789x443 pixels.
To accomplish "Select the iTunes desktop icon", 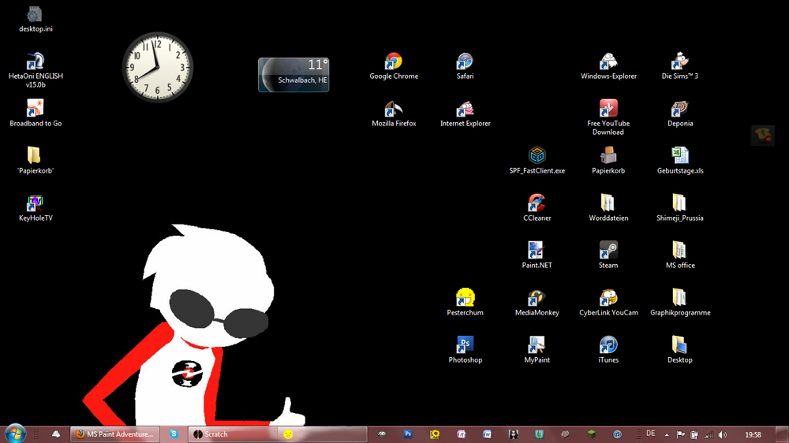I will (608, 346).
